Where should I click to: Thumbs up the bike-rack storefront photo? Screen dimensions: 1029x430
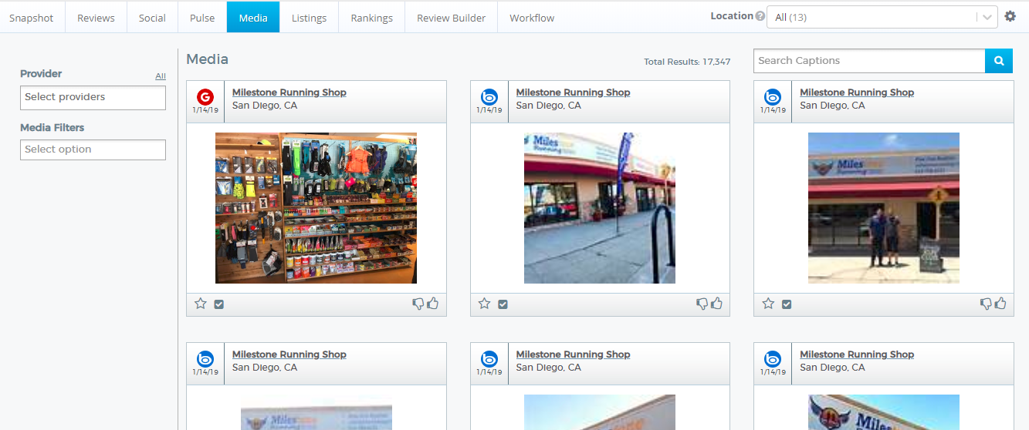point(717,304)
